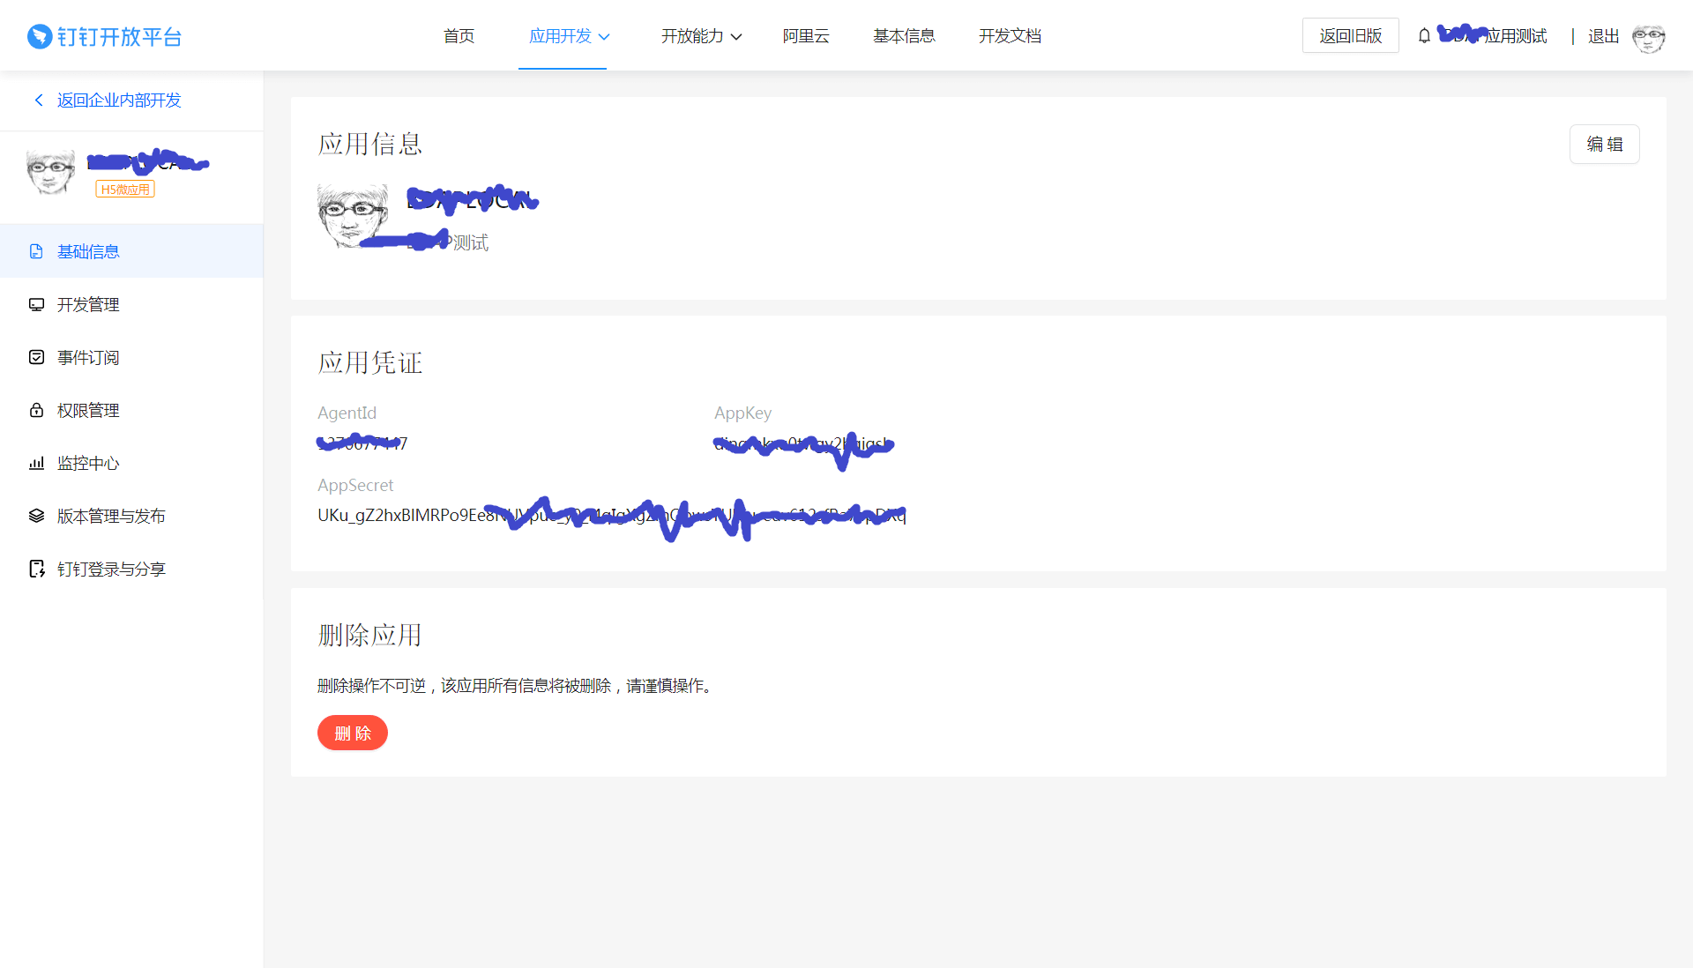Click the 返回旧版 button
This screenshot has height=968, width=1693.
(x=1350, y=36)
